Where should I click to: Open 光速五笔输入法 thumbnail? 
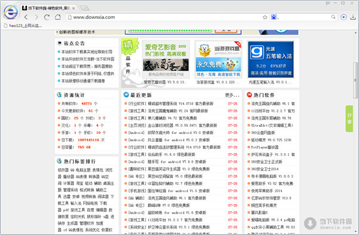tap(271, 59)
